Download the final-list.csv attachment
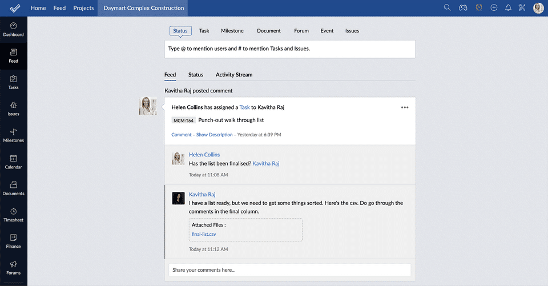Viewport: 548px width, 286px height. (x=204, y=234)
